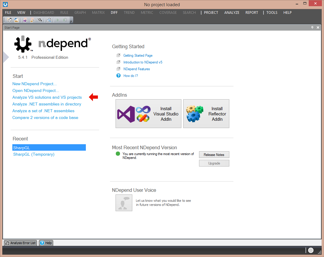
Task: Select the SharpGL recent project
Action: (49, 148)
